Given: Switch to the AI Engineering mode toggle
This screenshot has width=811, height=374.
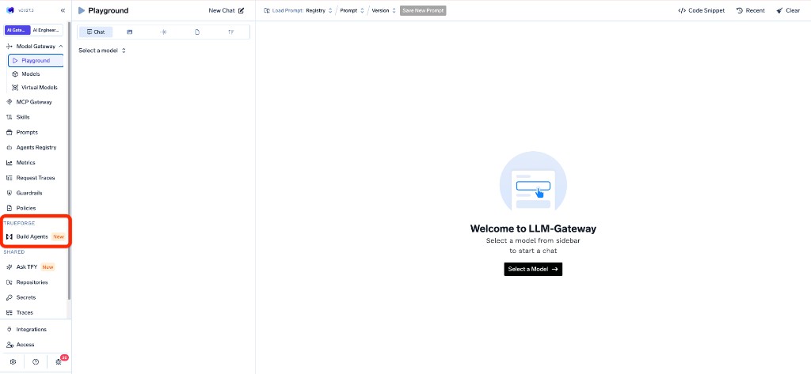Looking at the screenshot, I should tap(47, 30).
